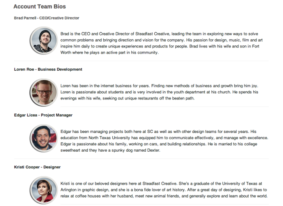Screen dimensions: 283x206
Task: Click Brad Parnell's profile photo
Action: click(43, 42)
